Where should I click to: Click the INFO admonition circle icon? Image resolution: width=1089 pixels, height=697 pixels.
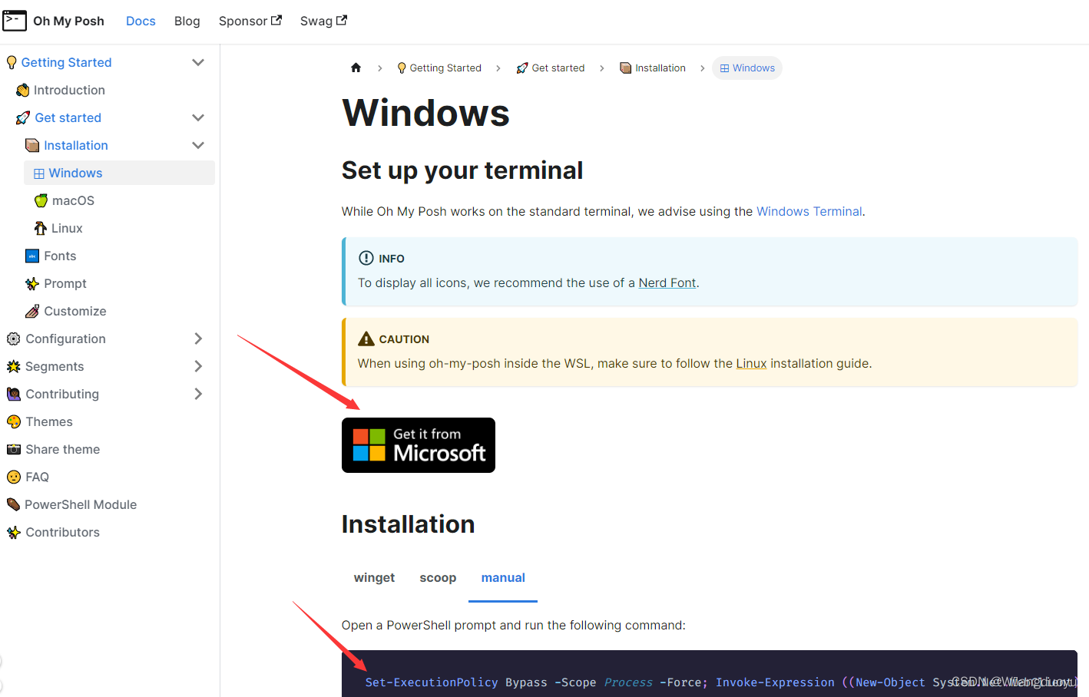(366, 258)
